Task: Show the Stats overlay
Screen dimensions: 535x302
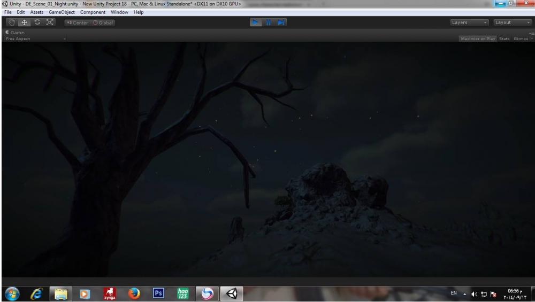Action: pos(505,39)
